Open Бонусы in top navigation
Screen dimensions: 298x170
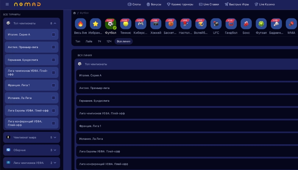tap(154, 4)
